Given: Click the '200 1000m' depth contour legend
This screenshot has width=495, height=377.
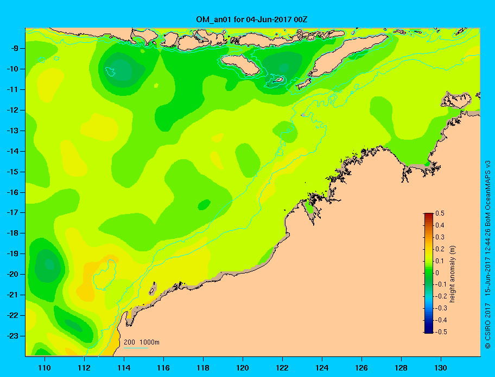Looking at the screenshot, I should point(142,342).
